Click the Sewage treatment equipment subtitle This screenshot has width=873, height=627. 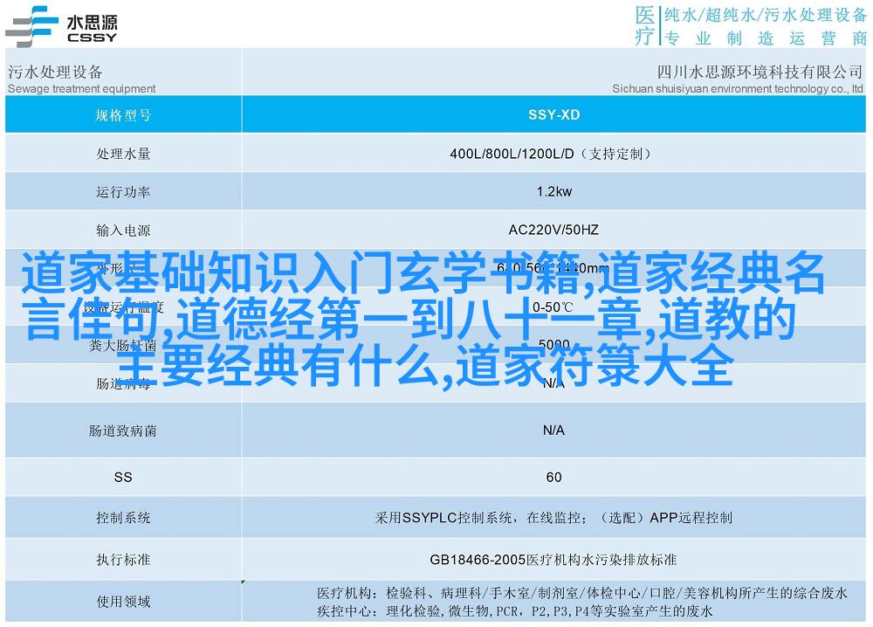[x=81, y=88]
